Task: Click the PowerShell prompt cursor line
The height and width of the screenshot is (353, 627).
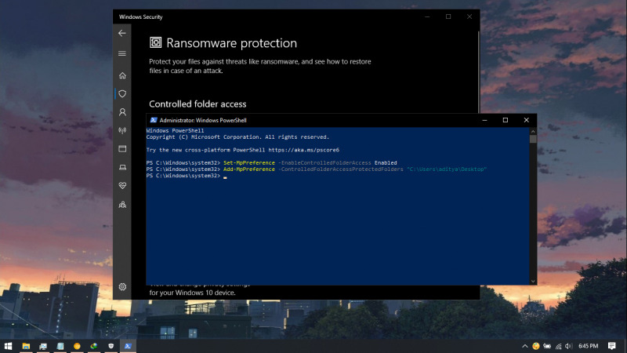Action: tap(187, 176)
